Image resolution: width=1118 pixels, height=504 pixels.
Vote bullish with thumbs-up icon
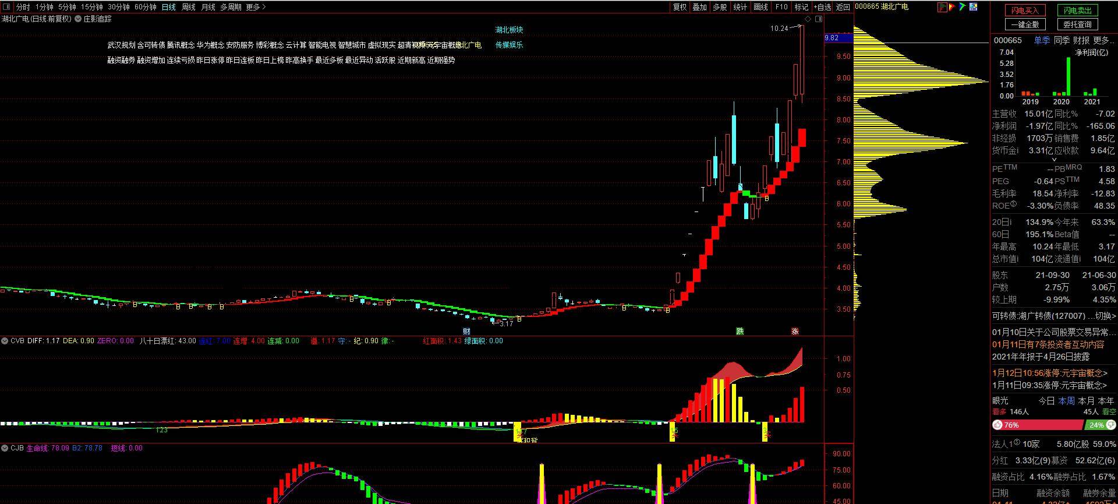click(x=997, y=425)
